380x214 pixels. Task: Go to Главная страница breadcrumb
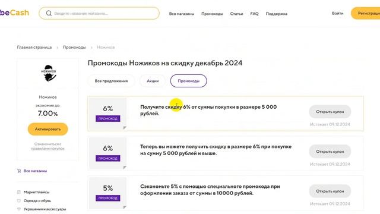34,48
